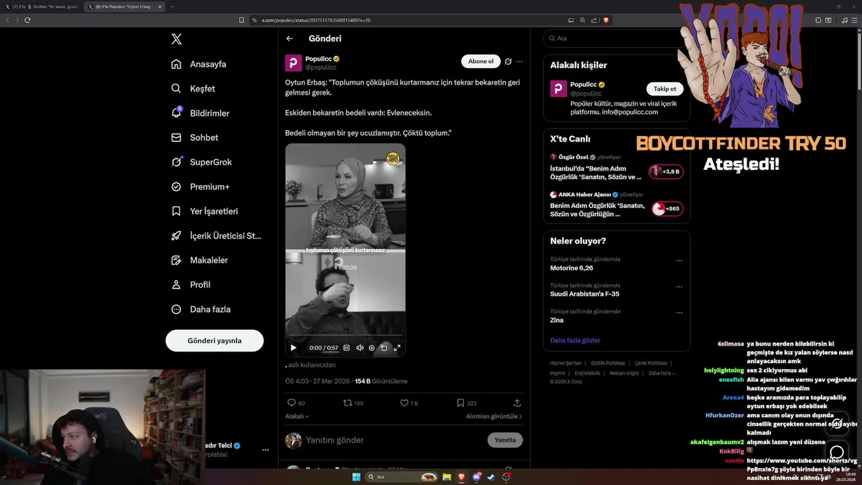The image size is (862, 485).
Task: Open trending topic Zina
Action: click(557, 320)
